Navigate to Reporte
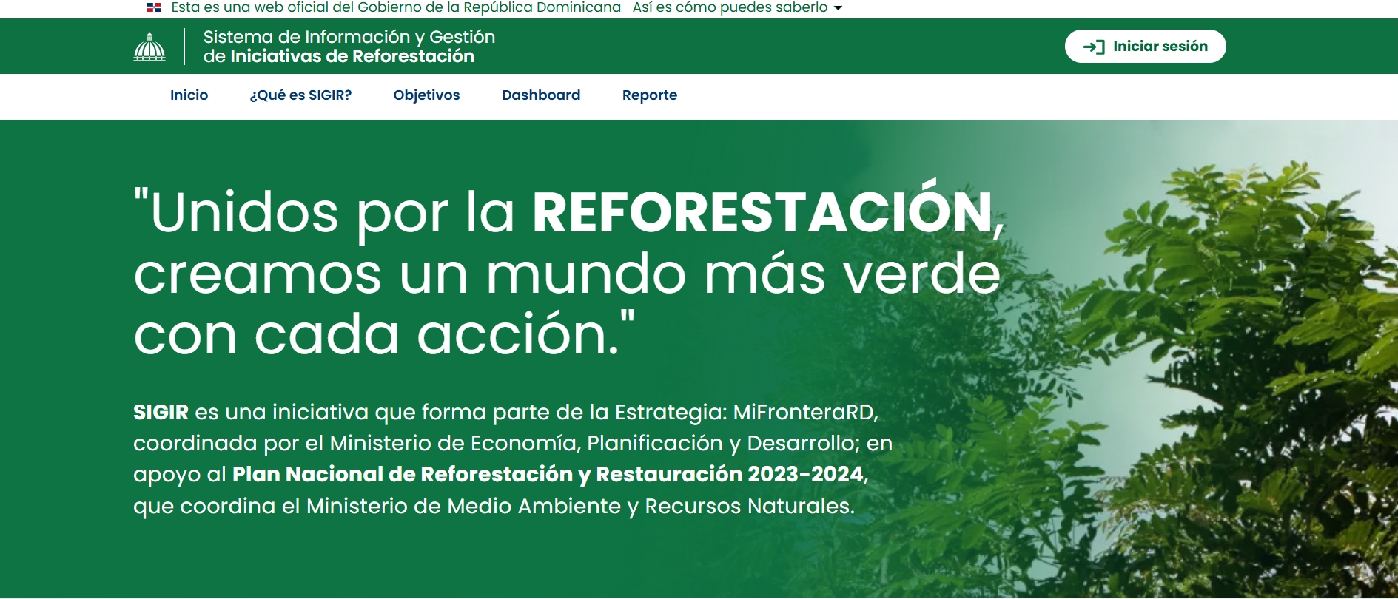 click(649, 95)
